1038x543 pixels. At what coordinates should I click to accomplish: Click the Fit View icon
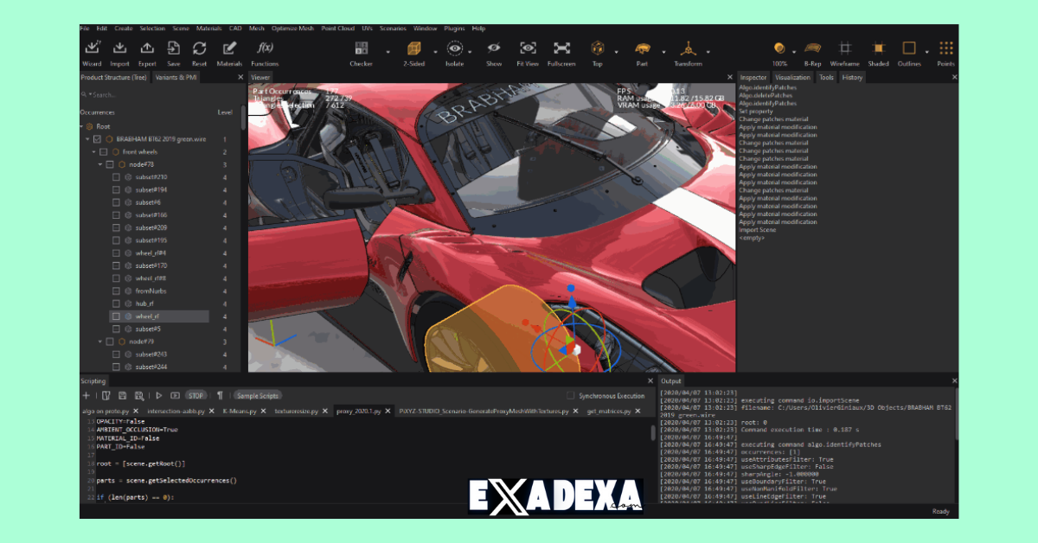tap(527, 49)
